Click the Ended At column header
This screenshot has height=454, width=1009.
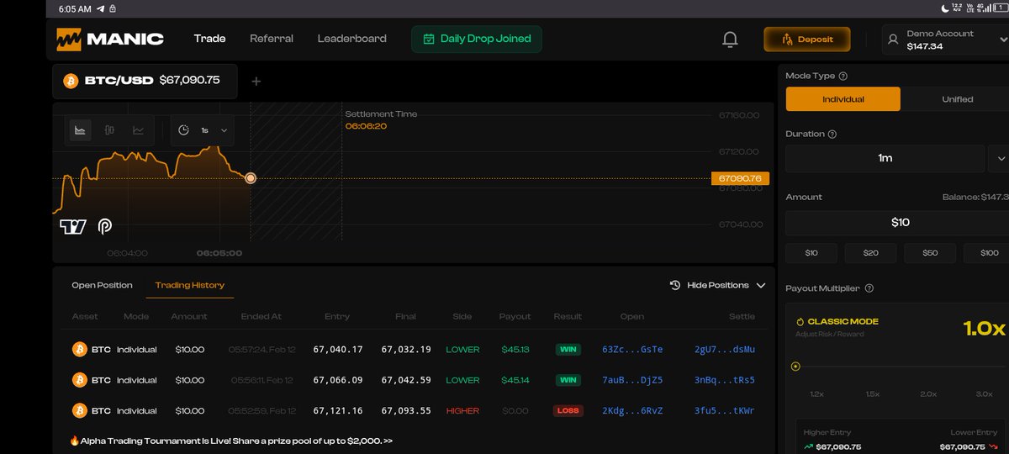click(261, 317)
